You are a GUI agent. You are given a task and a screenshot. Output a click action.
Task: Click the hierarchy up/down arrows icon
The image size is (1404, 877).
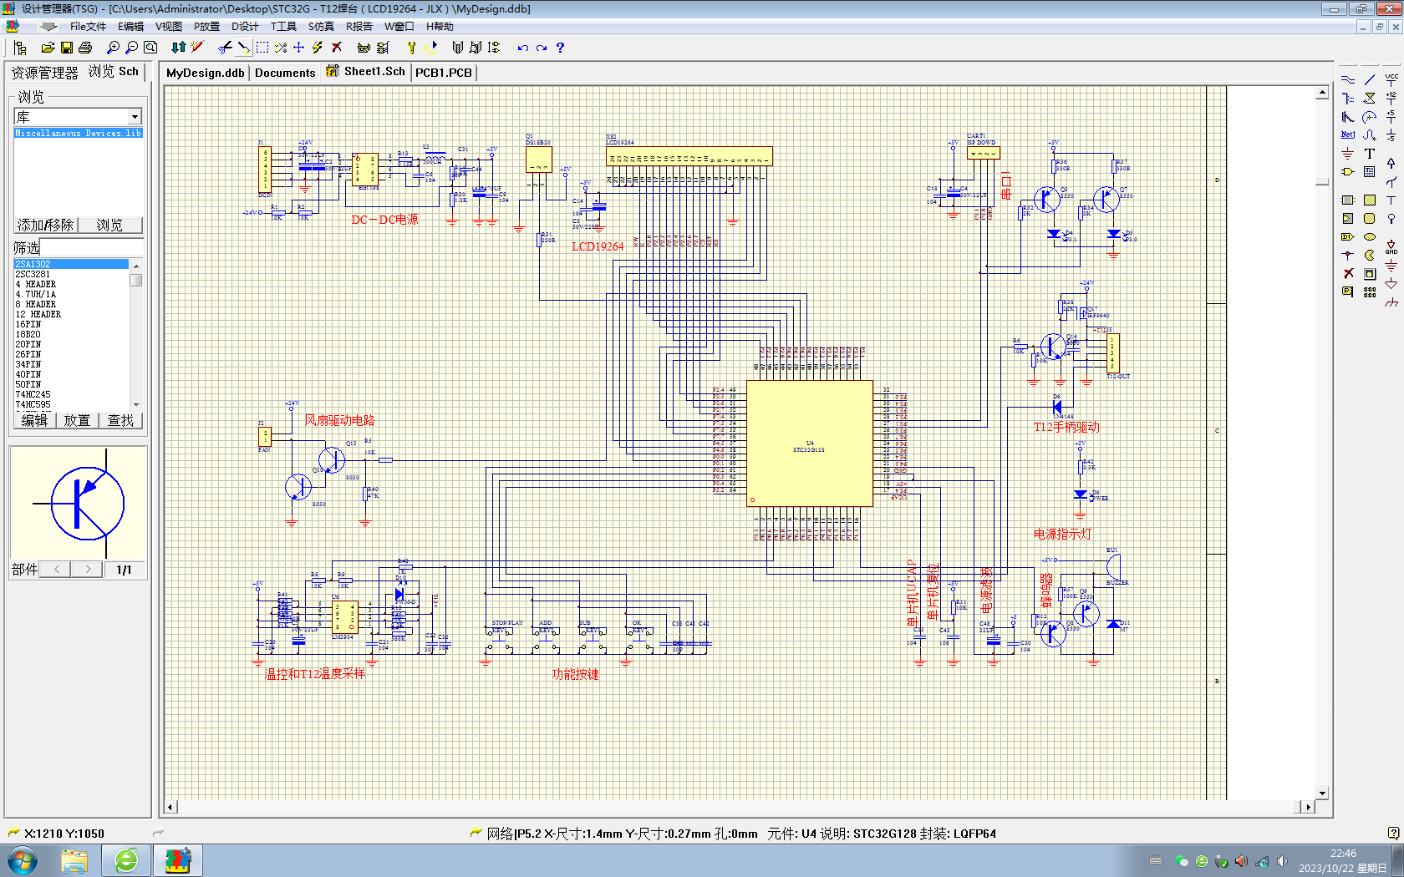178,48
